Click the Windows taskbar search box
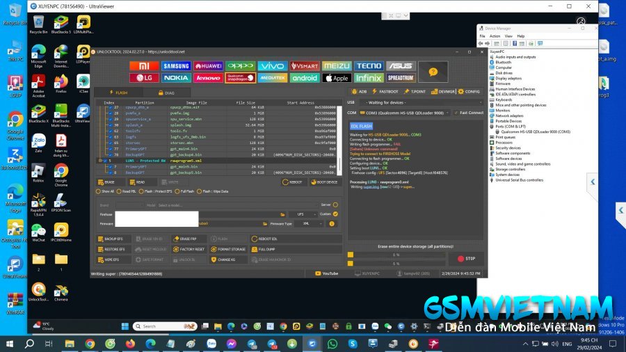The image size is (626, 352). (165, 326)
